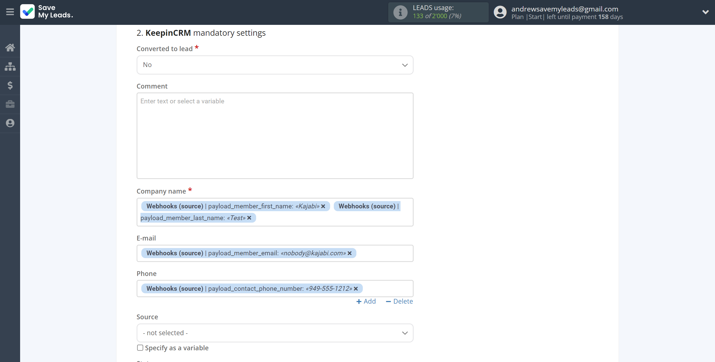Remove the payload_member_first_name tag
Viewport: 715px width, 362px height.
point(323,206)
